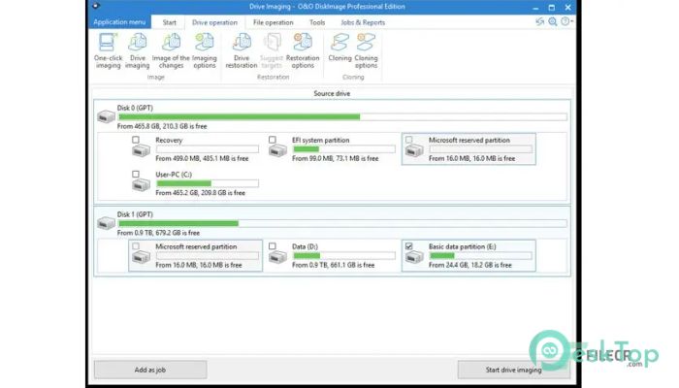Click the EFI system partition drive icon
Screen dimensions: 679x388
[277, 150]
